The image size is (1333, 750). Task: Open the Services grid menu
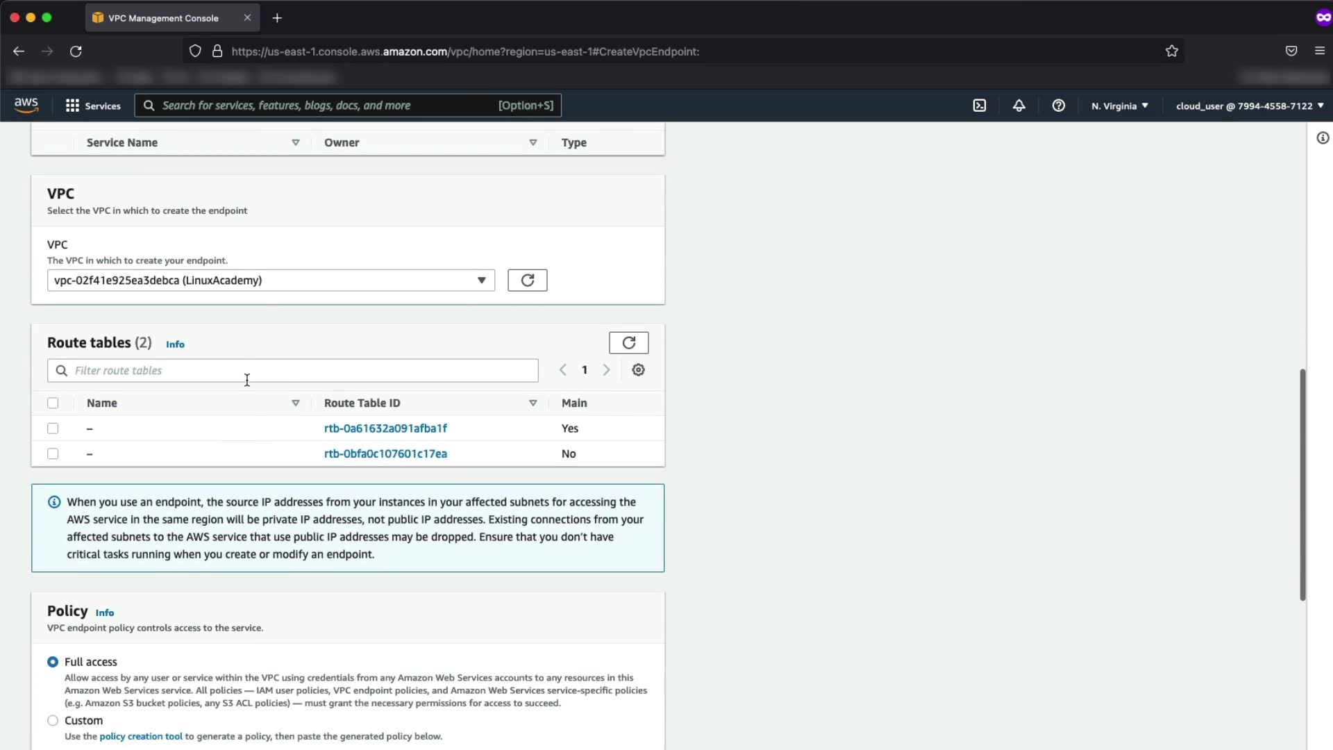tap(92, 106)
